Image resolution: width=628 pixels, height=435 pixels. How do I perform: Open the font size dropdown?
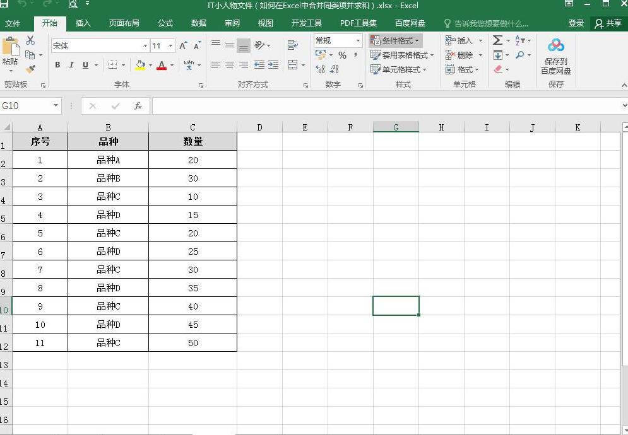coord(171,45)
